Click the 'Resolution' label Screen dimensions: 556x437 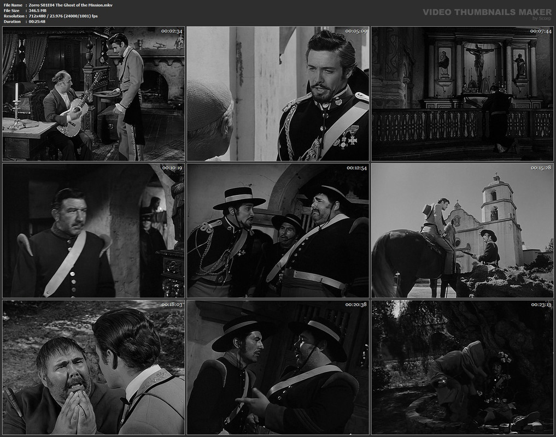(14, 16)
